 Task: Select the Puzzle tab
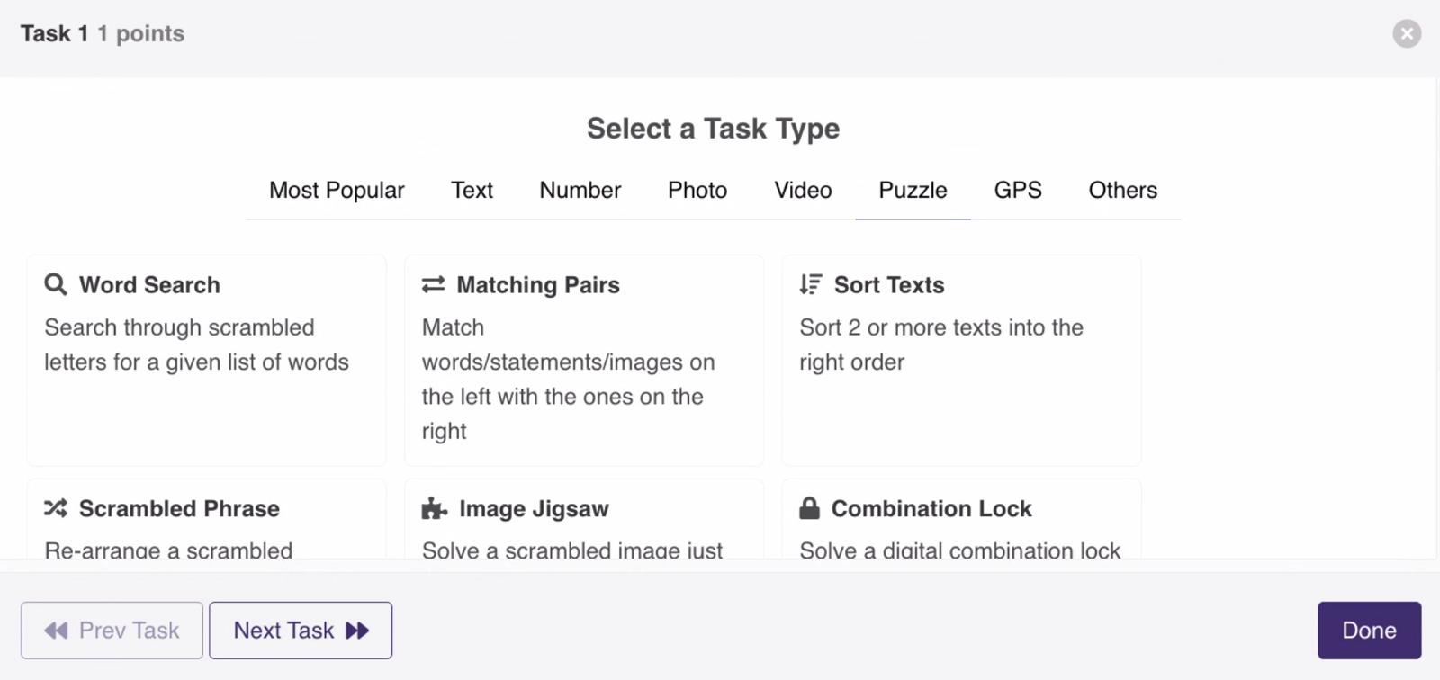[913, 190]
